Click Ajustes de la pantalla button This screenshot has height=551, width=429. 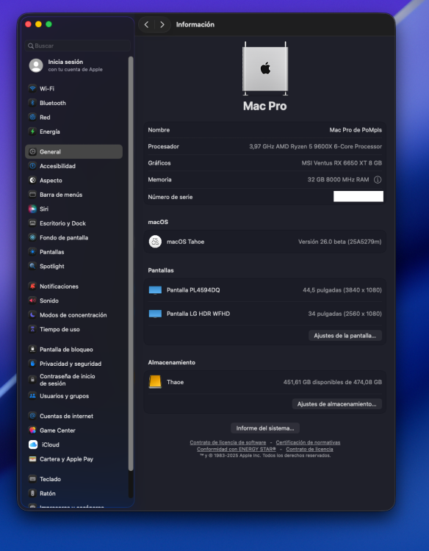click(345, 336)
